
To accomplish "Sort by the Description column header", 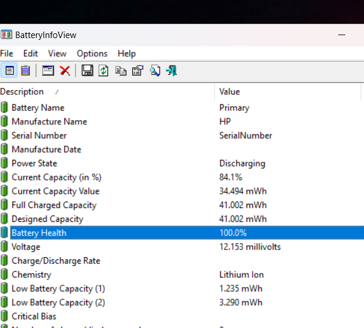I will click(107, 91).
